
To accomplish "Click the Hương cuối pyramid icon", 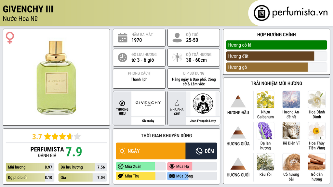I will pos(238,164).
